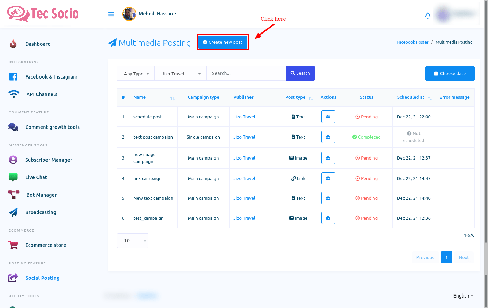Click briefcase action icon for link campaign
The image size is (488, 308).
(x=328, y=178)
